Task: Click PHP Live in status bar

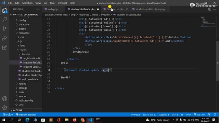Action: coord(136,115)
